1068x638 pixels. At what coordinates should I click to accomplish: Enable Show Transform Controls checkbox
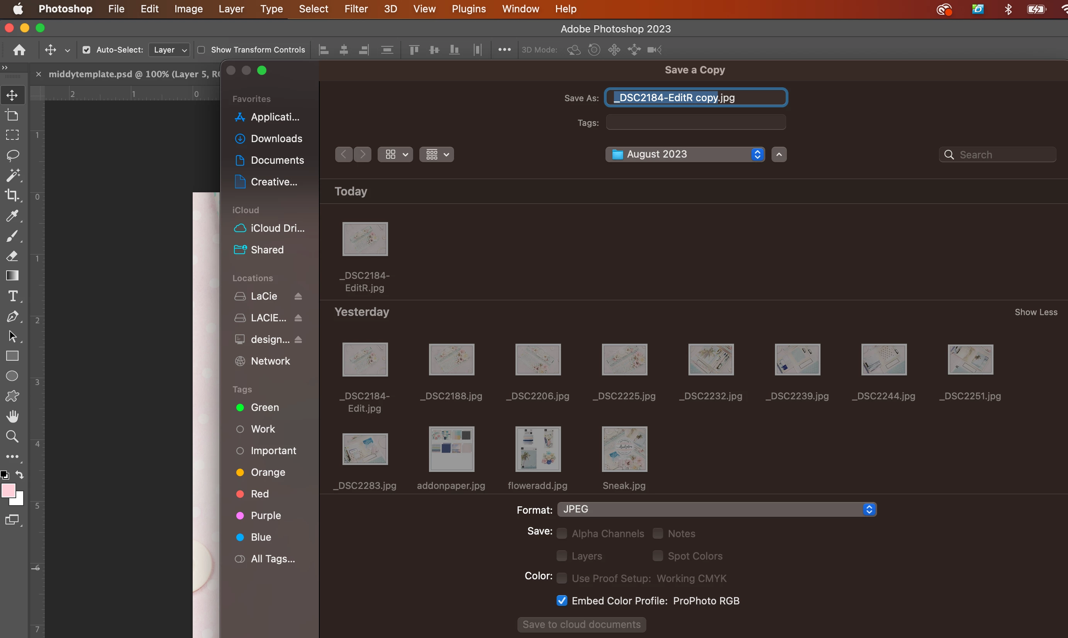[201, 50]
